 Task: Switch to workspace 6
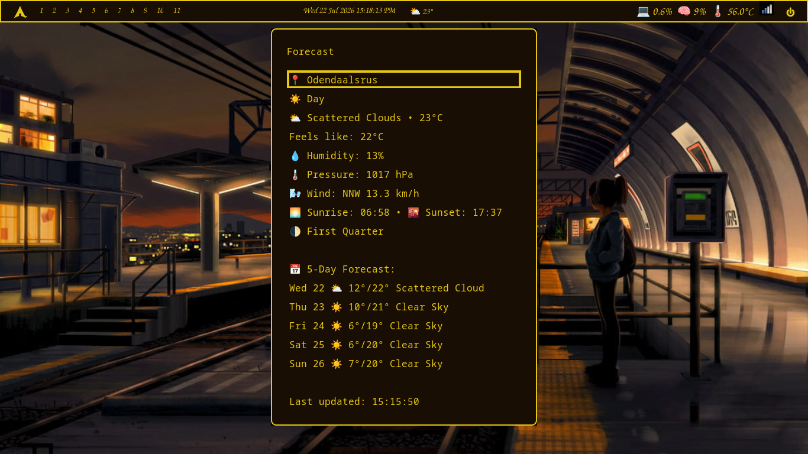coord(106,11)
